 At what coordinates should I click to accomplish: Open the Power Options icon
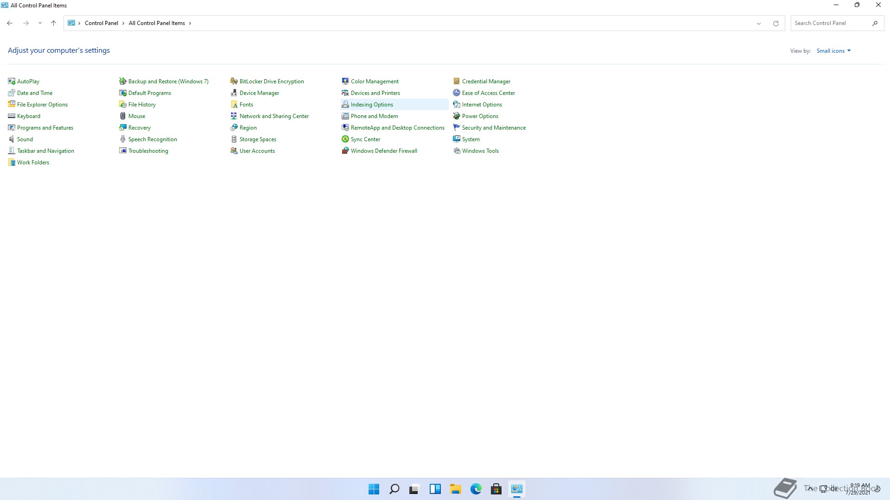[x=457, y=116]
